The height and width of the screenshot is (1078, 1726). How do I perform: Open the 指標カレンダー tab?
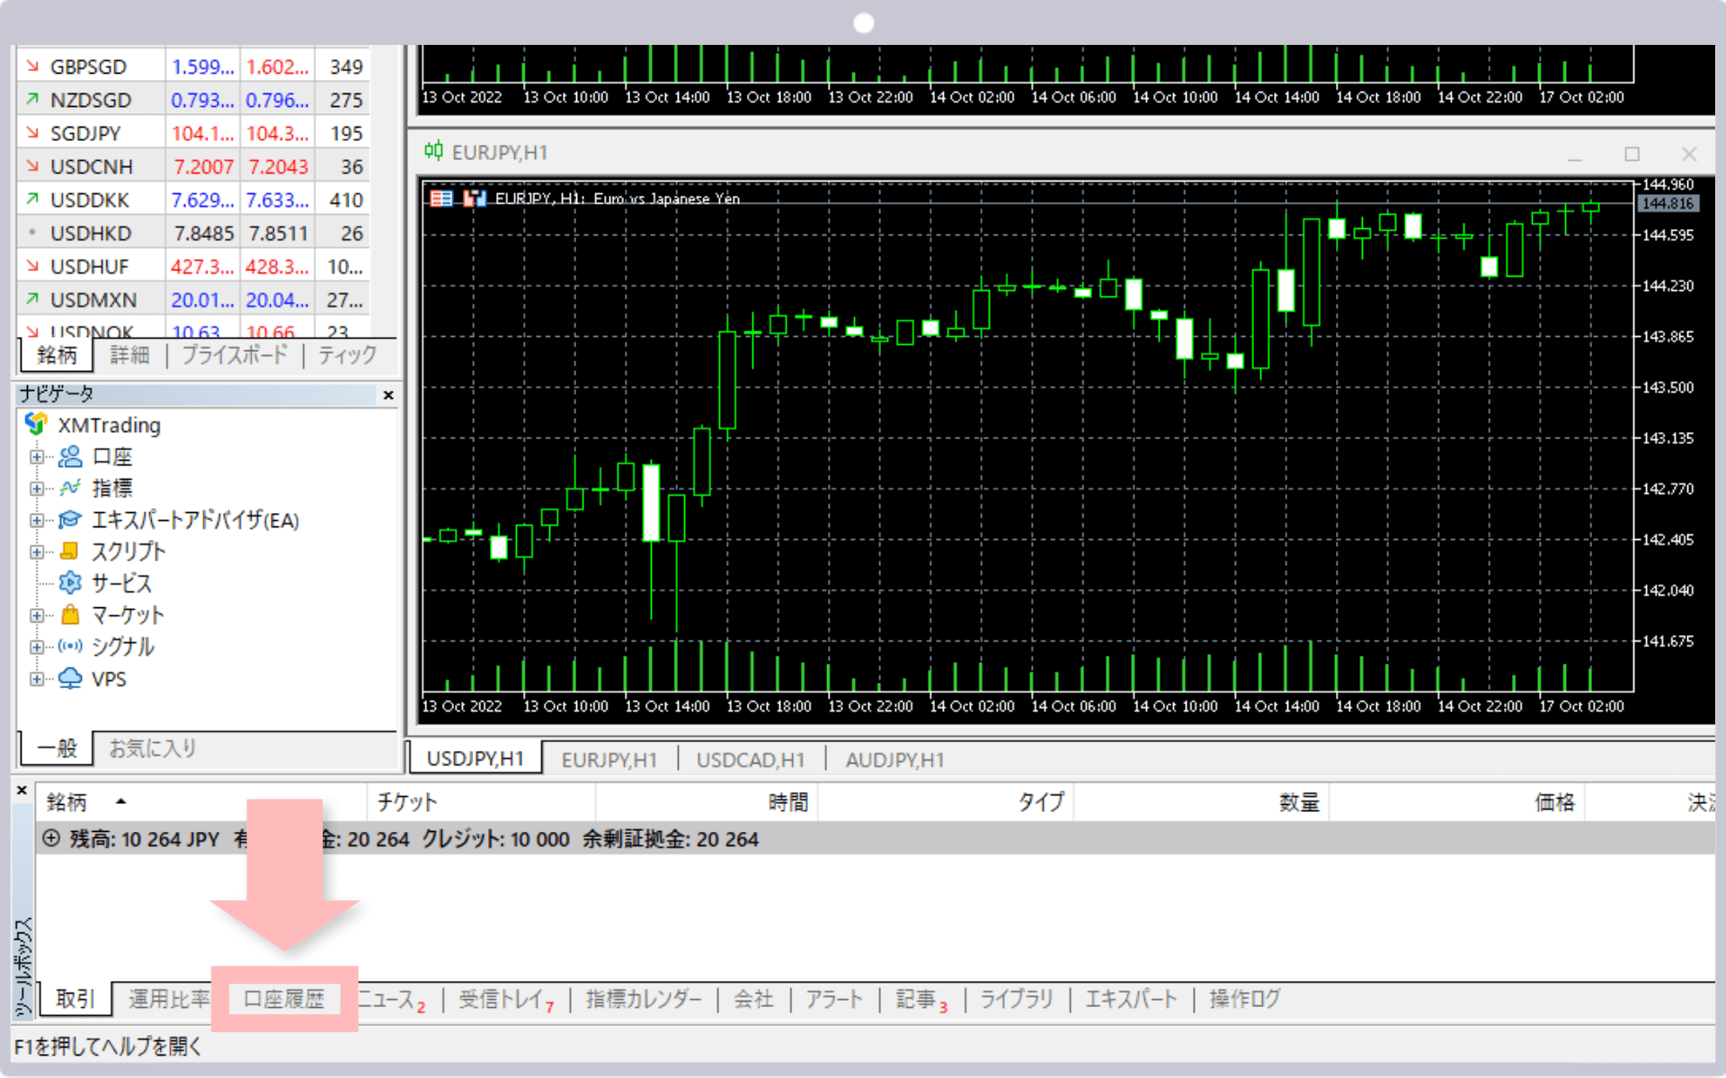(644, 999)
